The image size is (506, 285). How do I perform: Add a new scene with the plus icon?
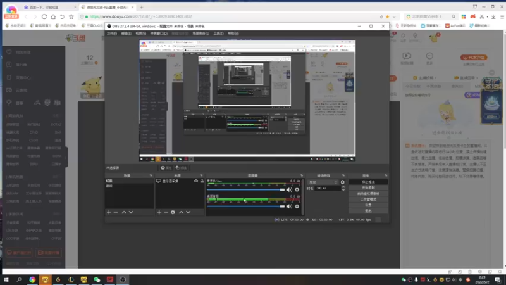[x=109, y=212]
